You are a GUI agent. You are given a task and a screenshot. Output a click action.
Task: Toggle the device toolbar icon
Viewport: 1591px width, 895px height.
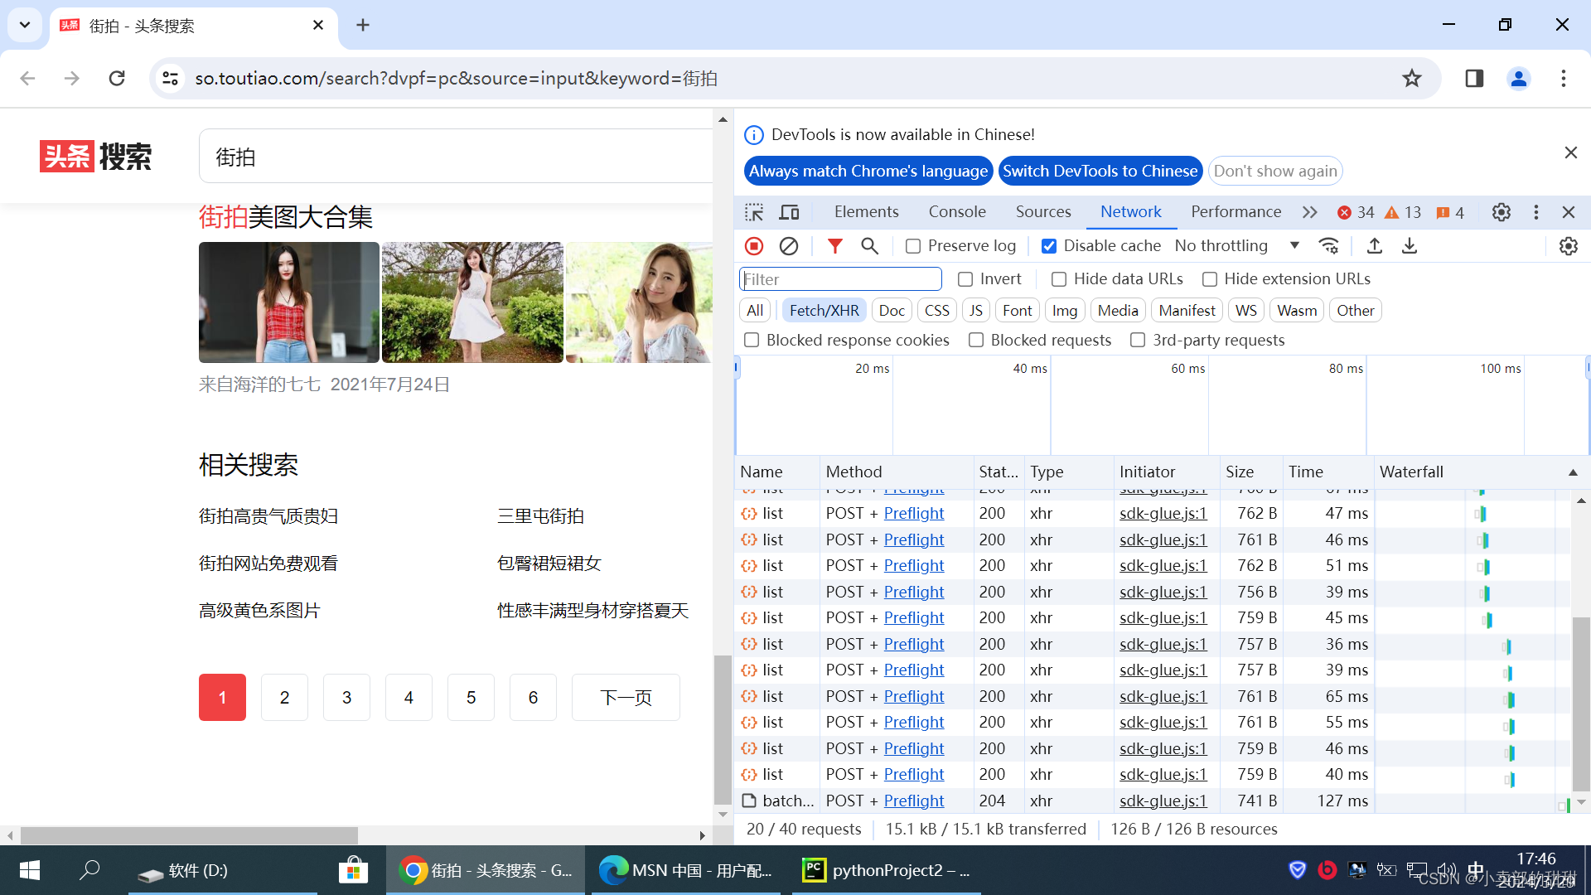coord(789,212)
